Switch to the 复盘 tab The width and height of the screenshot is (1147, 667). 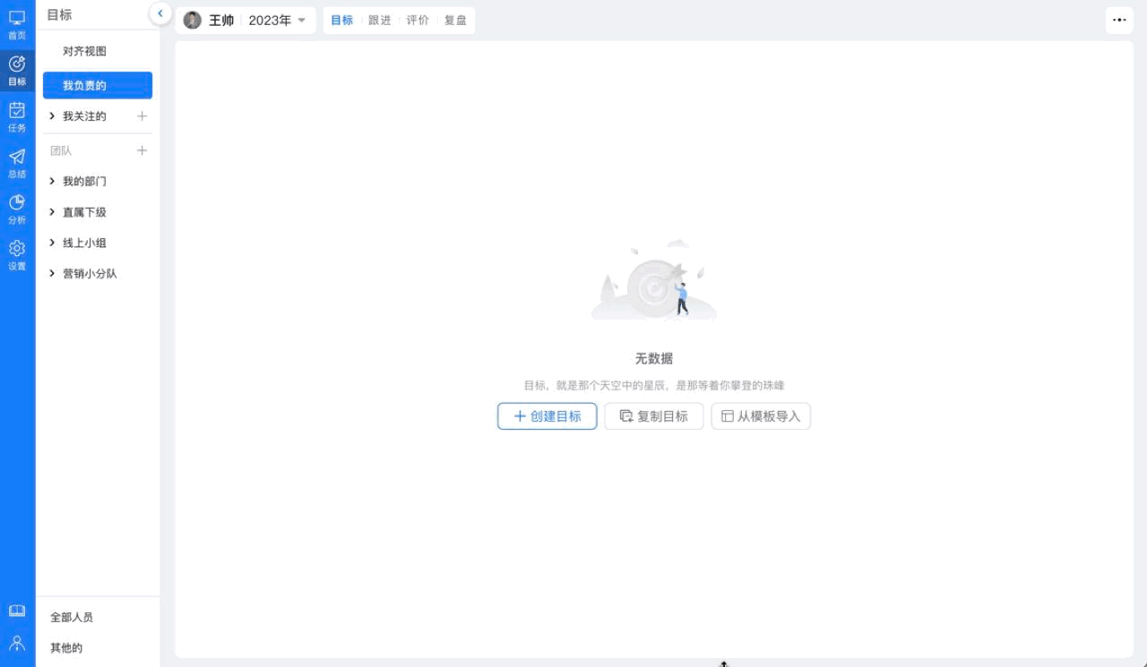(x=455, y=21)
